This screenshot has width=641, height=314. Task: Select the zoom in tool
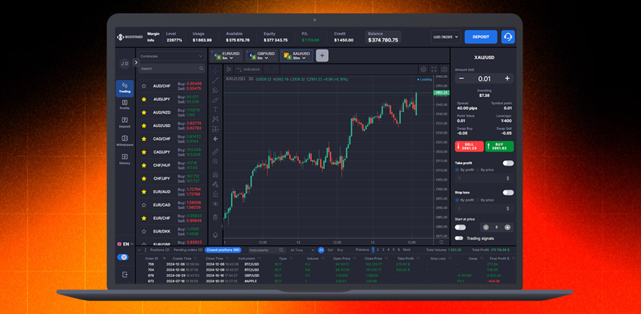[x=215, y=162]
